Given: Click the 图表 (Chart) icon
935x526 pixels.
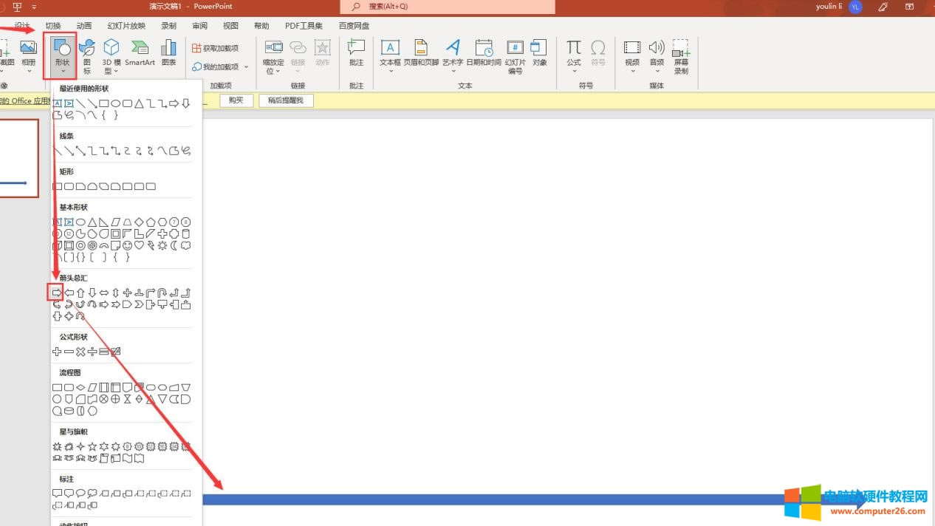Looking at the screenshot, I should click(x=169, y=53).
